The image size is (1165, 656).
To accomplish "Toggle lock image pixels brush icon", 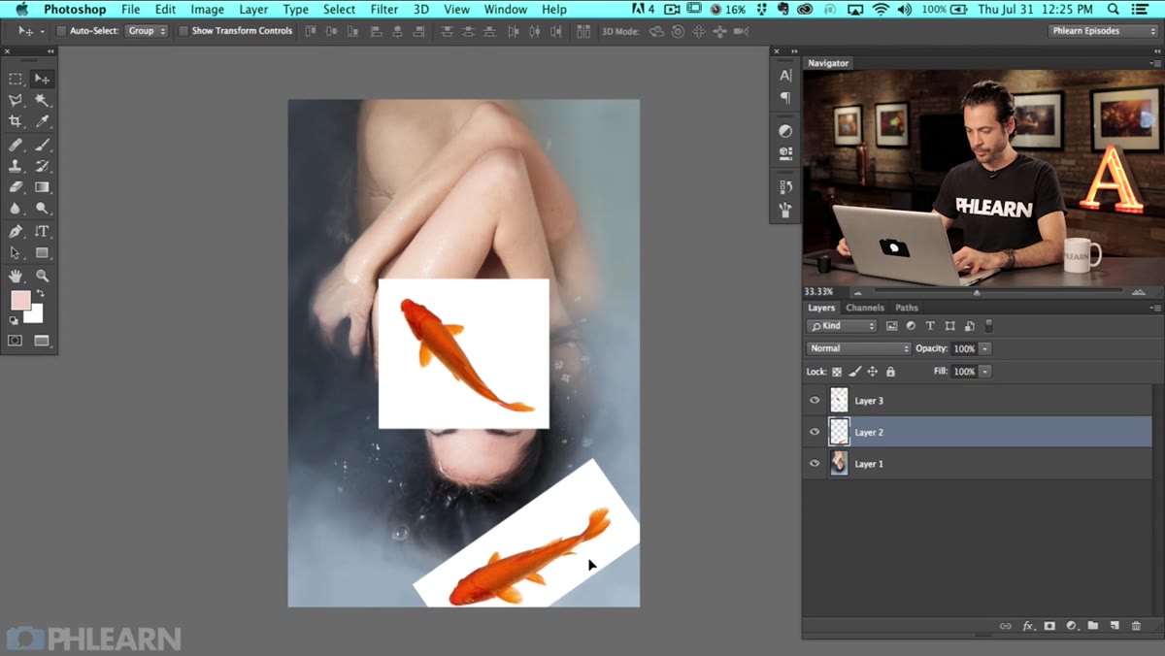I will coord(854,372).
